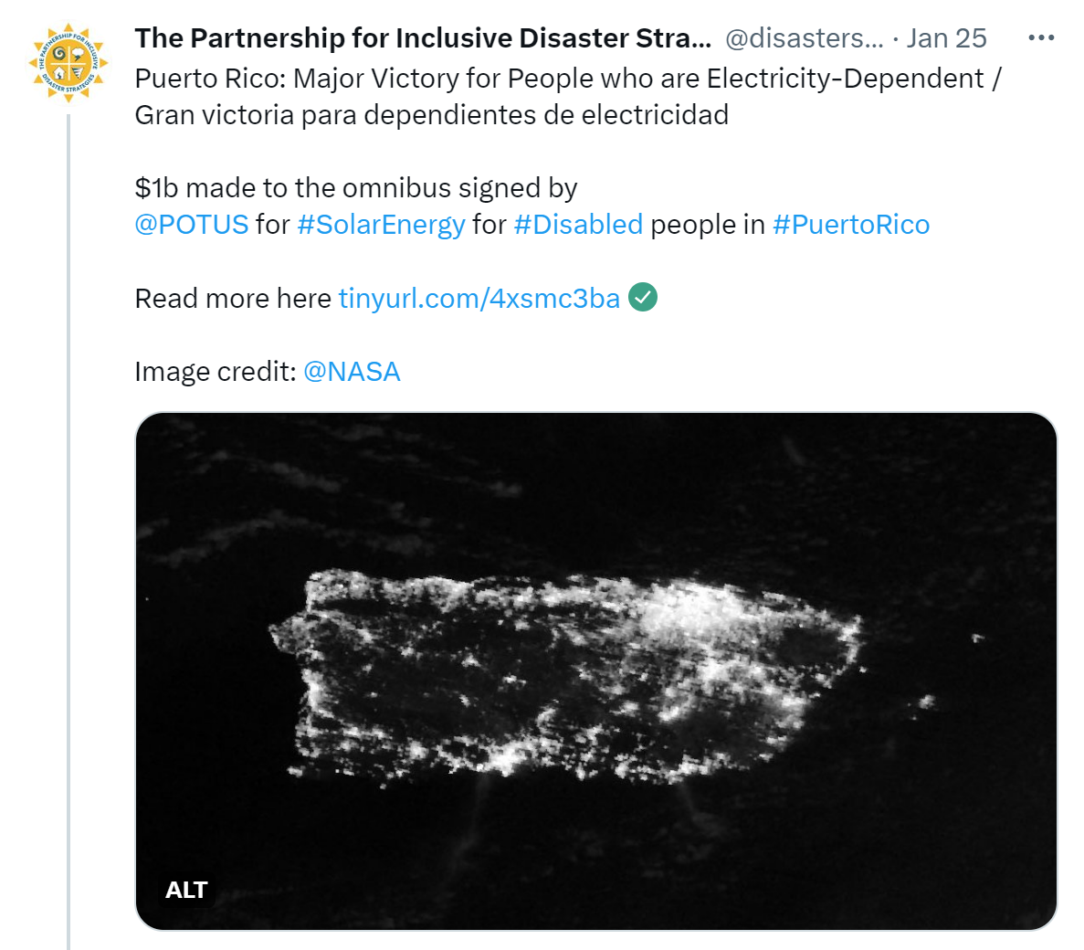Viewport: 1084px width, 950px height.
Task: Open the three-dot more options menu
Action: [x=1041, y=38]
